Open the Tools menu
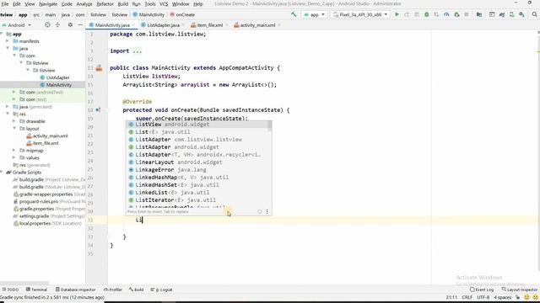This screenshot has height=303, width=540. pyautogui.click(x=150, y=3)
